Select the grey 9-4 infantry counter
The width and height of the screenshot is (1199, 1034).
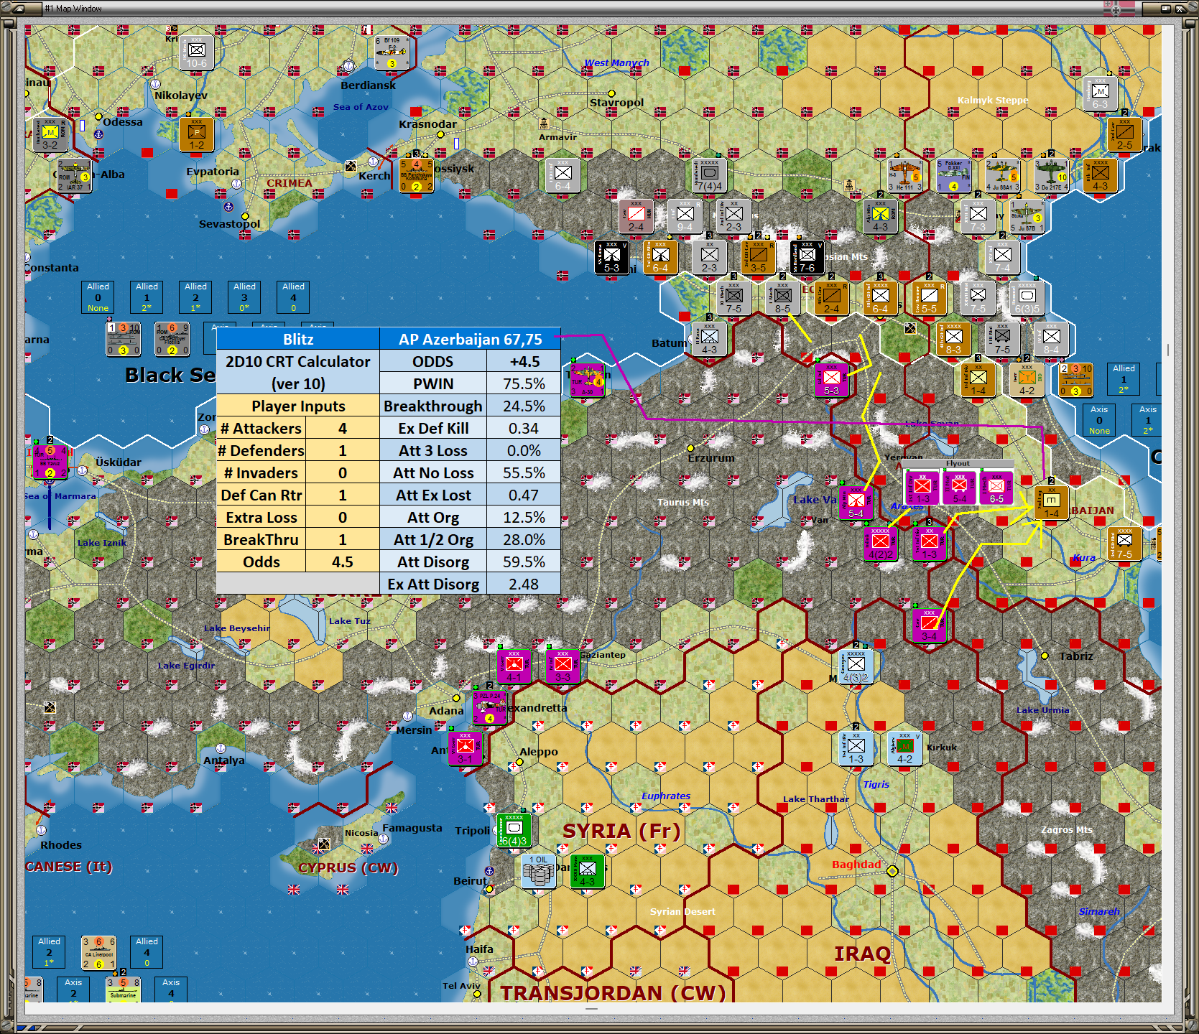[x=685, y=216]
